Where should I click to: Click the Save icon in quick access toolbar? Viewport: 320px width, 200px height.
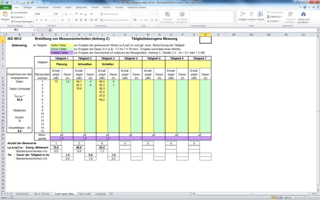tap(7, 2)
